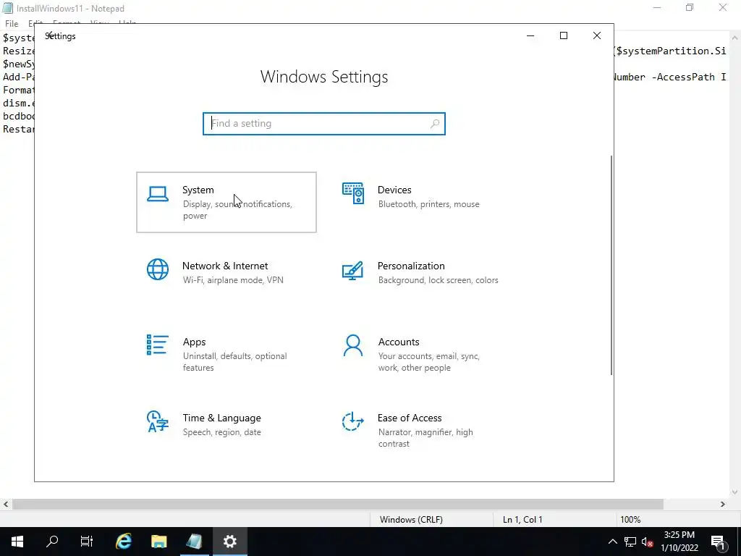This screenshot has width=741, height=556.
Task: Click the Windows (CRLF) status bar entry
Action: click(x=411, y=520)
